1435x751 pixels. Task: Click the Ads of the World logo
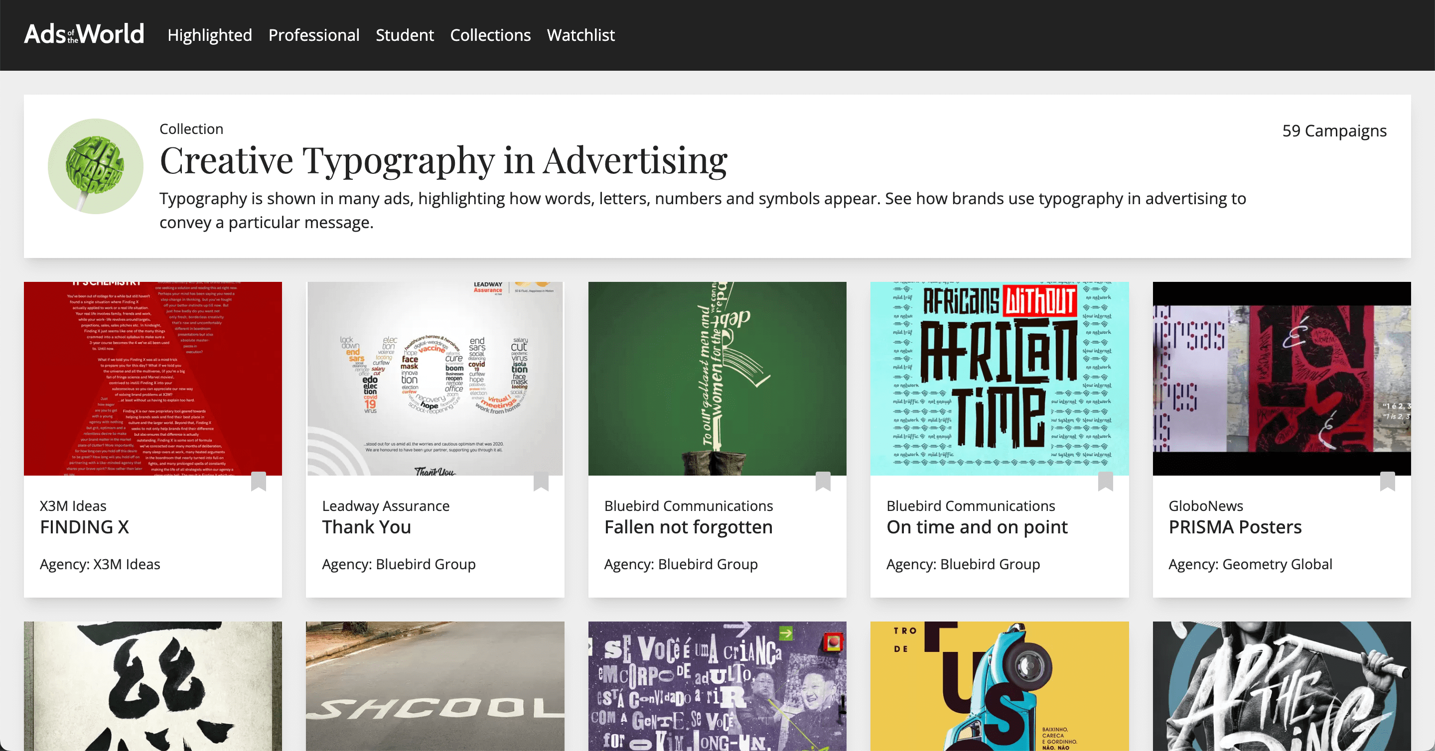[83, 33]
